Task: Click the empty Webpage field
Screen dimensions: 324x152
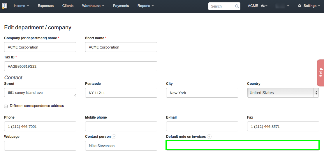Action: point(40,146)
